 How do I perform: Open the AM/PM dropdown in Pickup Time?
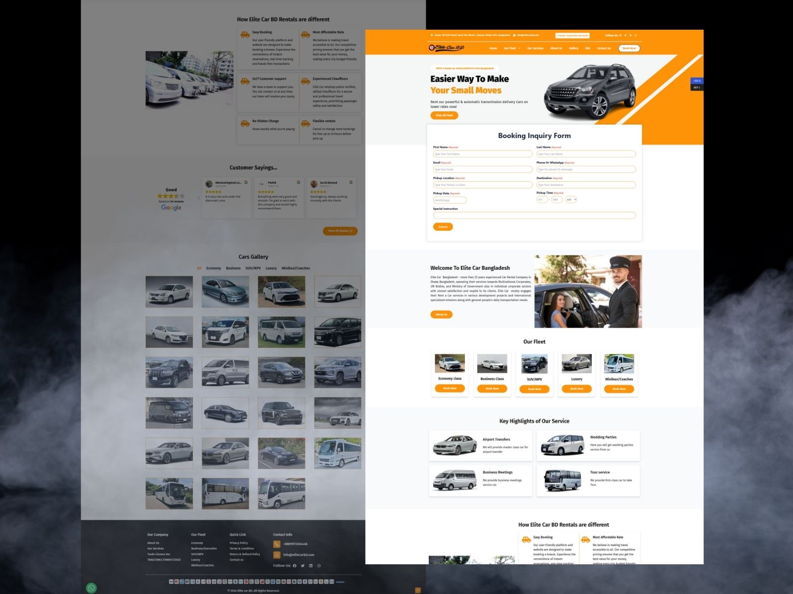(571, 200)
